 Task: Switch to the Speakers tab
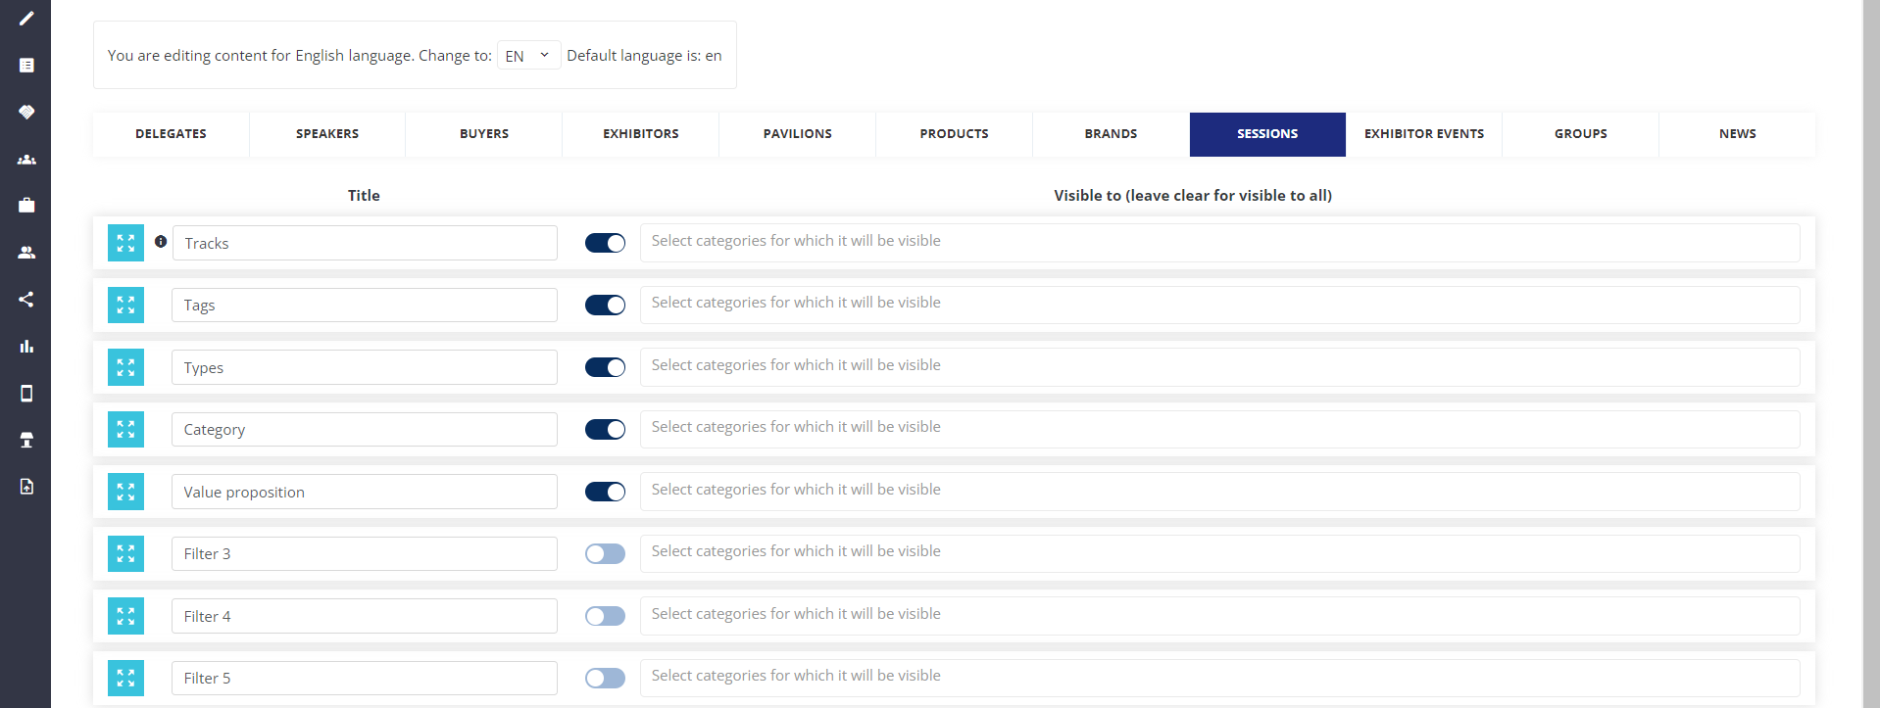click(327, 134)
